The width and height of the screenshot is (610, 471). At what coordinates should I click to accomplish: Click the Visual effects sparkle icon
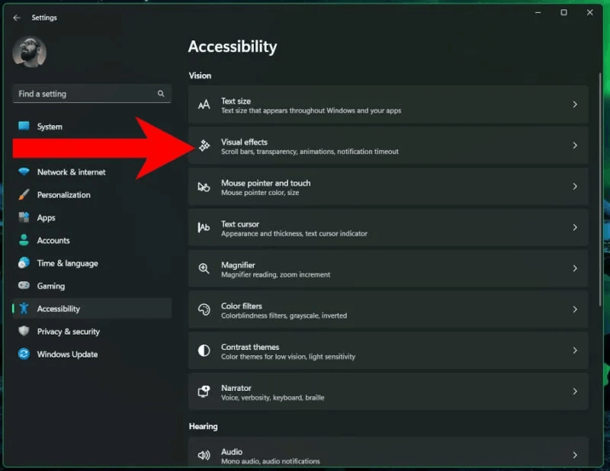tap(204, 146)
